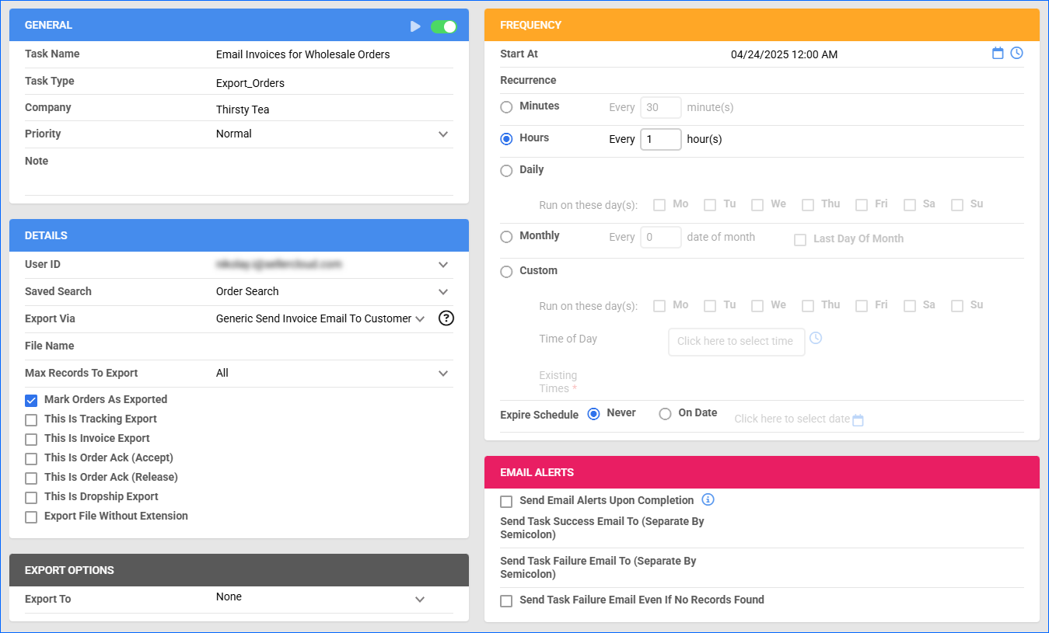Click the Export_Orders task type value

(250, 83)
